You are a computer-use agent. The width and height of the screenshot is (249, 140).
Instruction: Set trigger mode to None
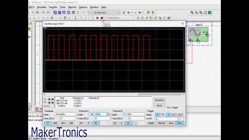[180, 123]
